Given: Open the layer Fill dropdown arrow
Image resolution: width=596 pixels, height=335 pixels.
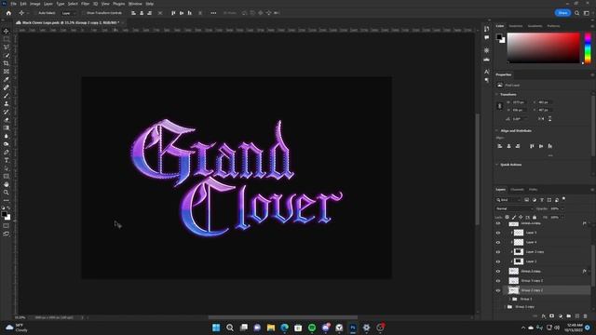Looking at the screenshot, I should [562, 217].
